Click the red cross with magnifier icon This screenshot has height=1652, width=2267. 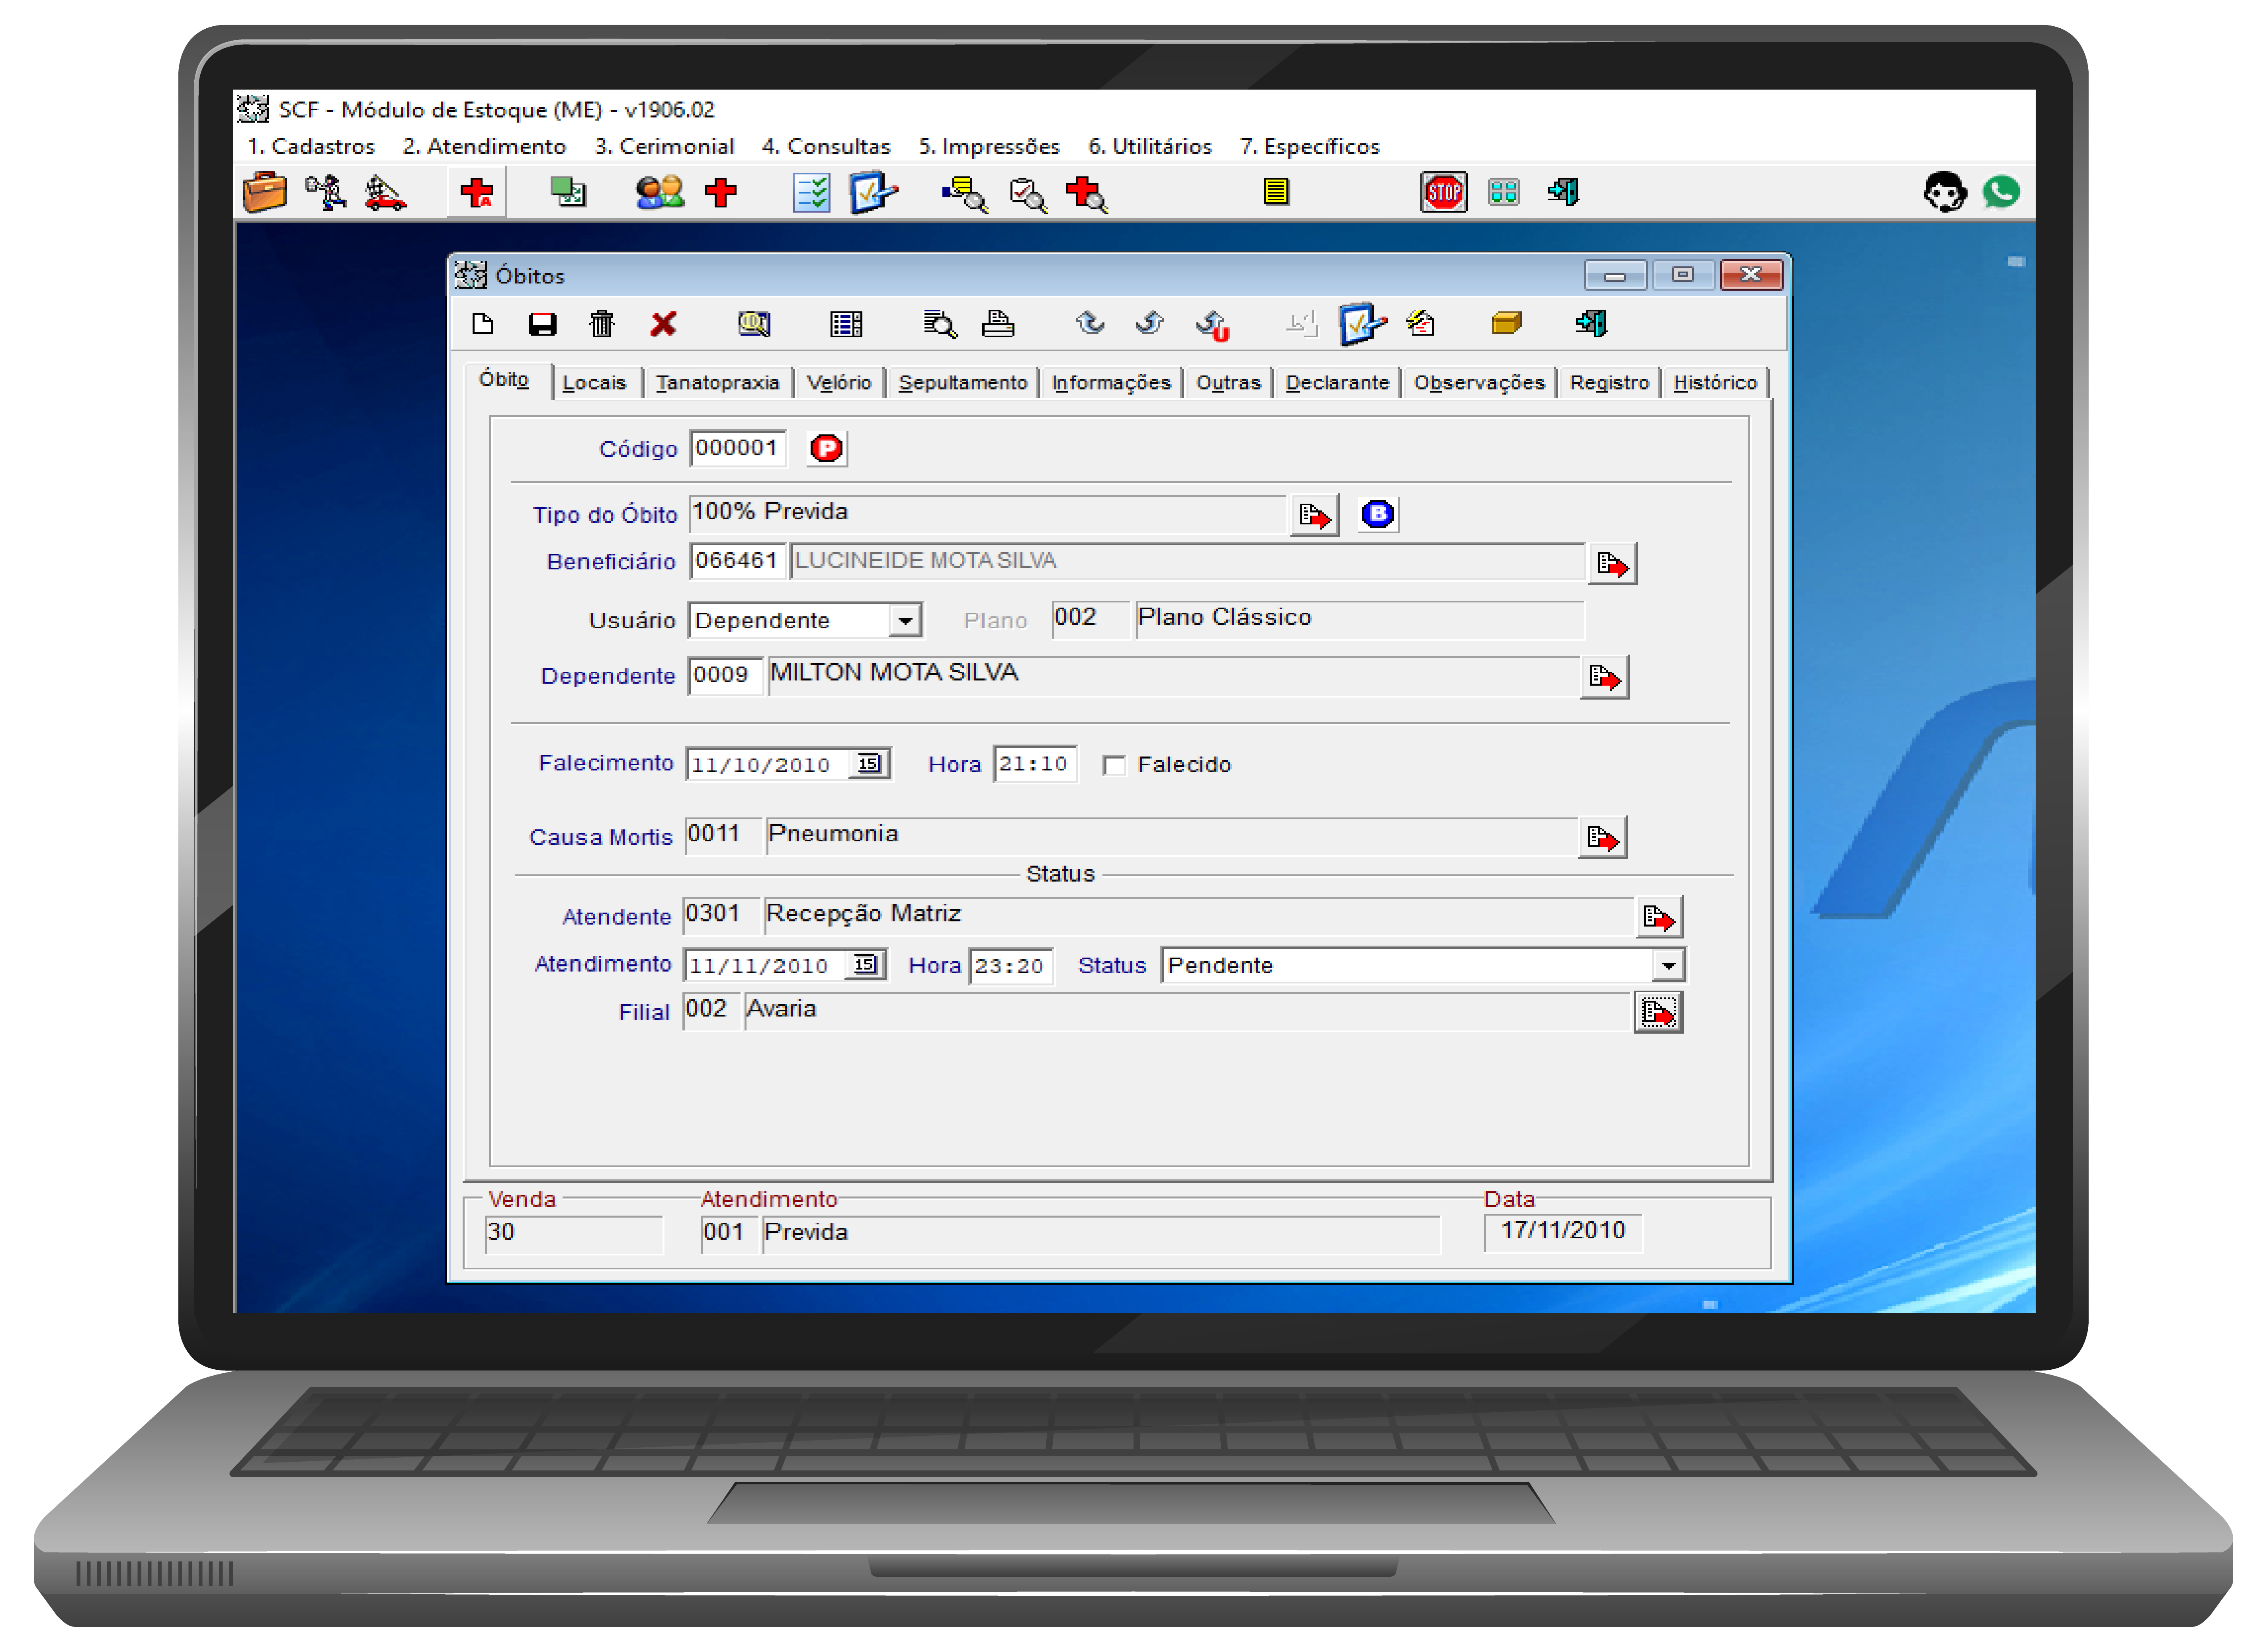tap(1087, 193)
